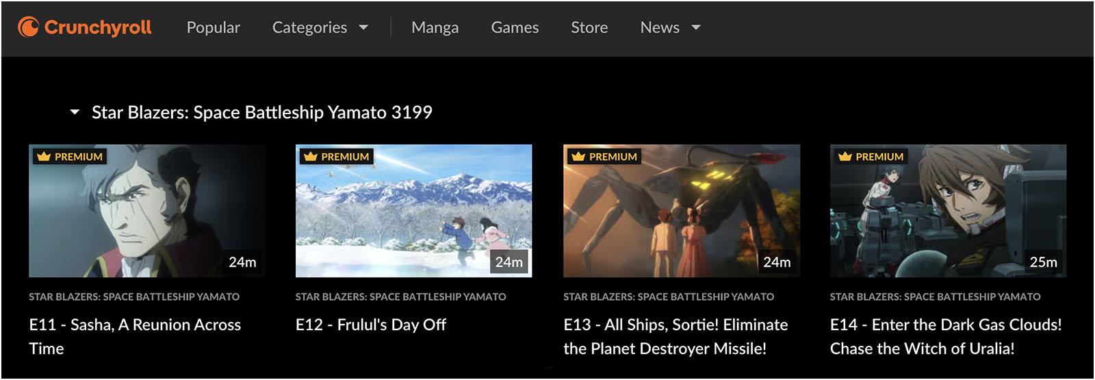The width and height of the screenshot is (1095, 380).
Task: Open the Games menu item
Action: click(x=515, y=27)
